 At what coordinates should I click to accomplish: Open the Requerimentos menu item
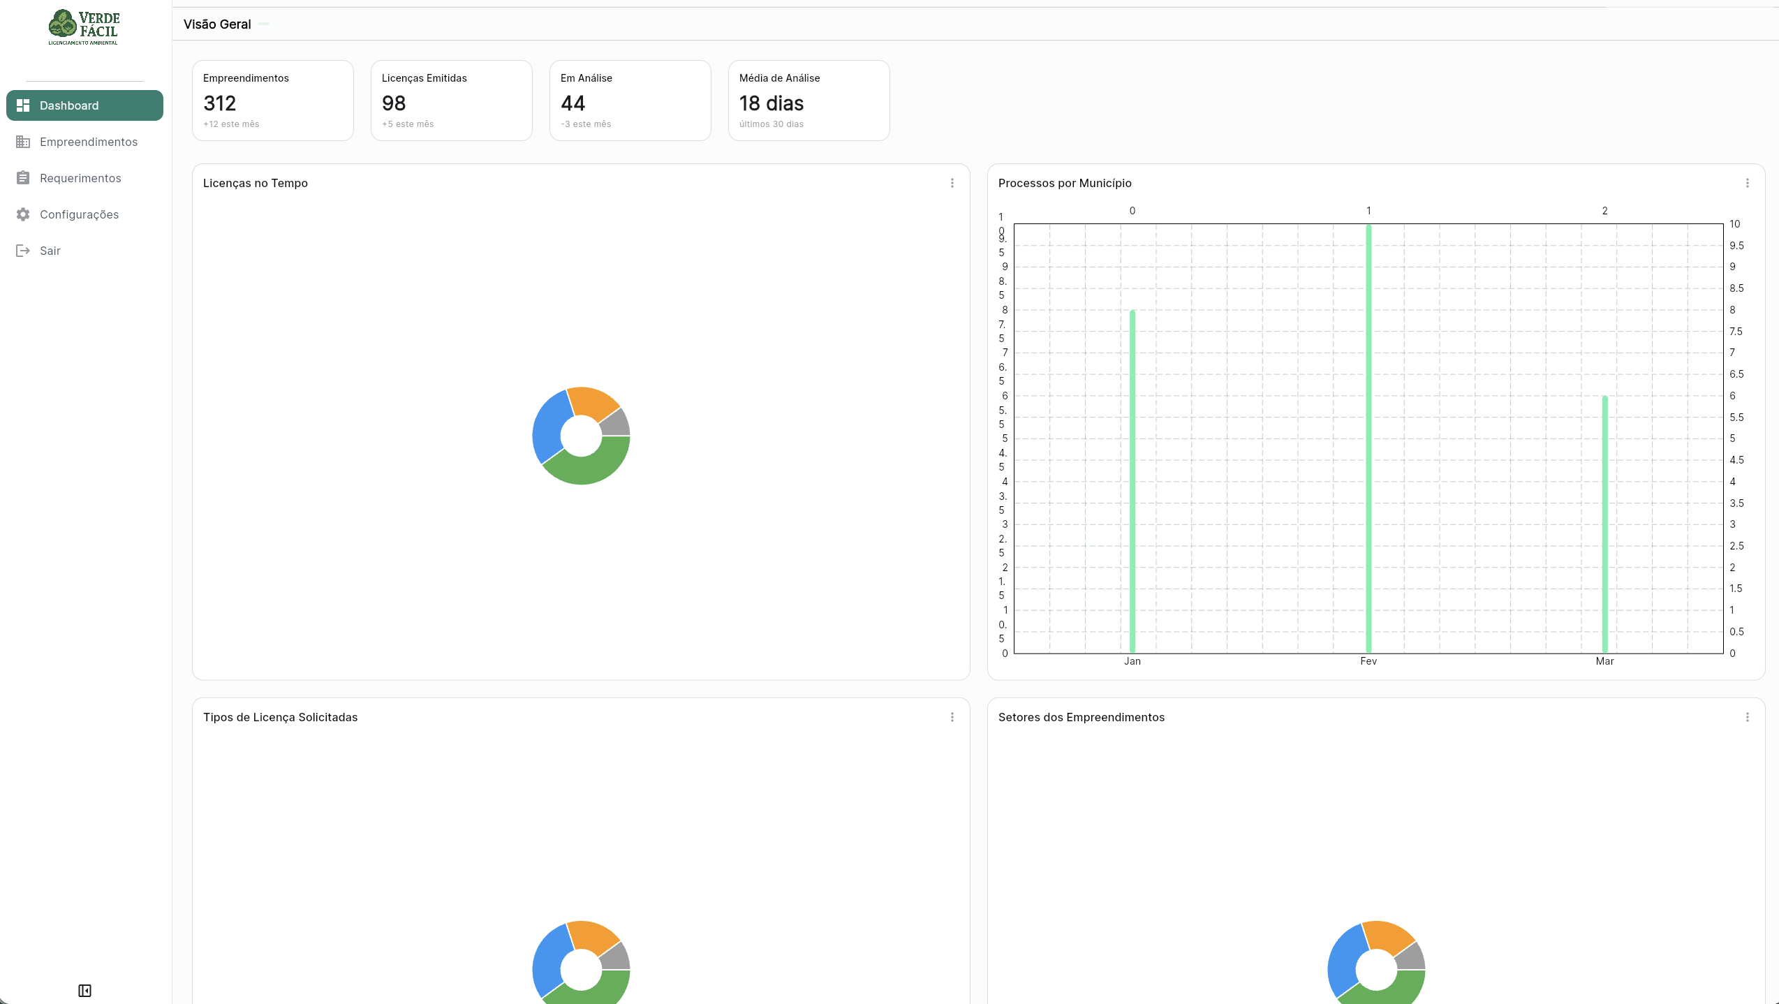(x=80, y=178)
